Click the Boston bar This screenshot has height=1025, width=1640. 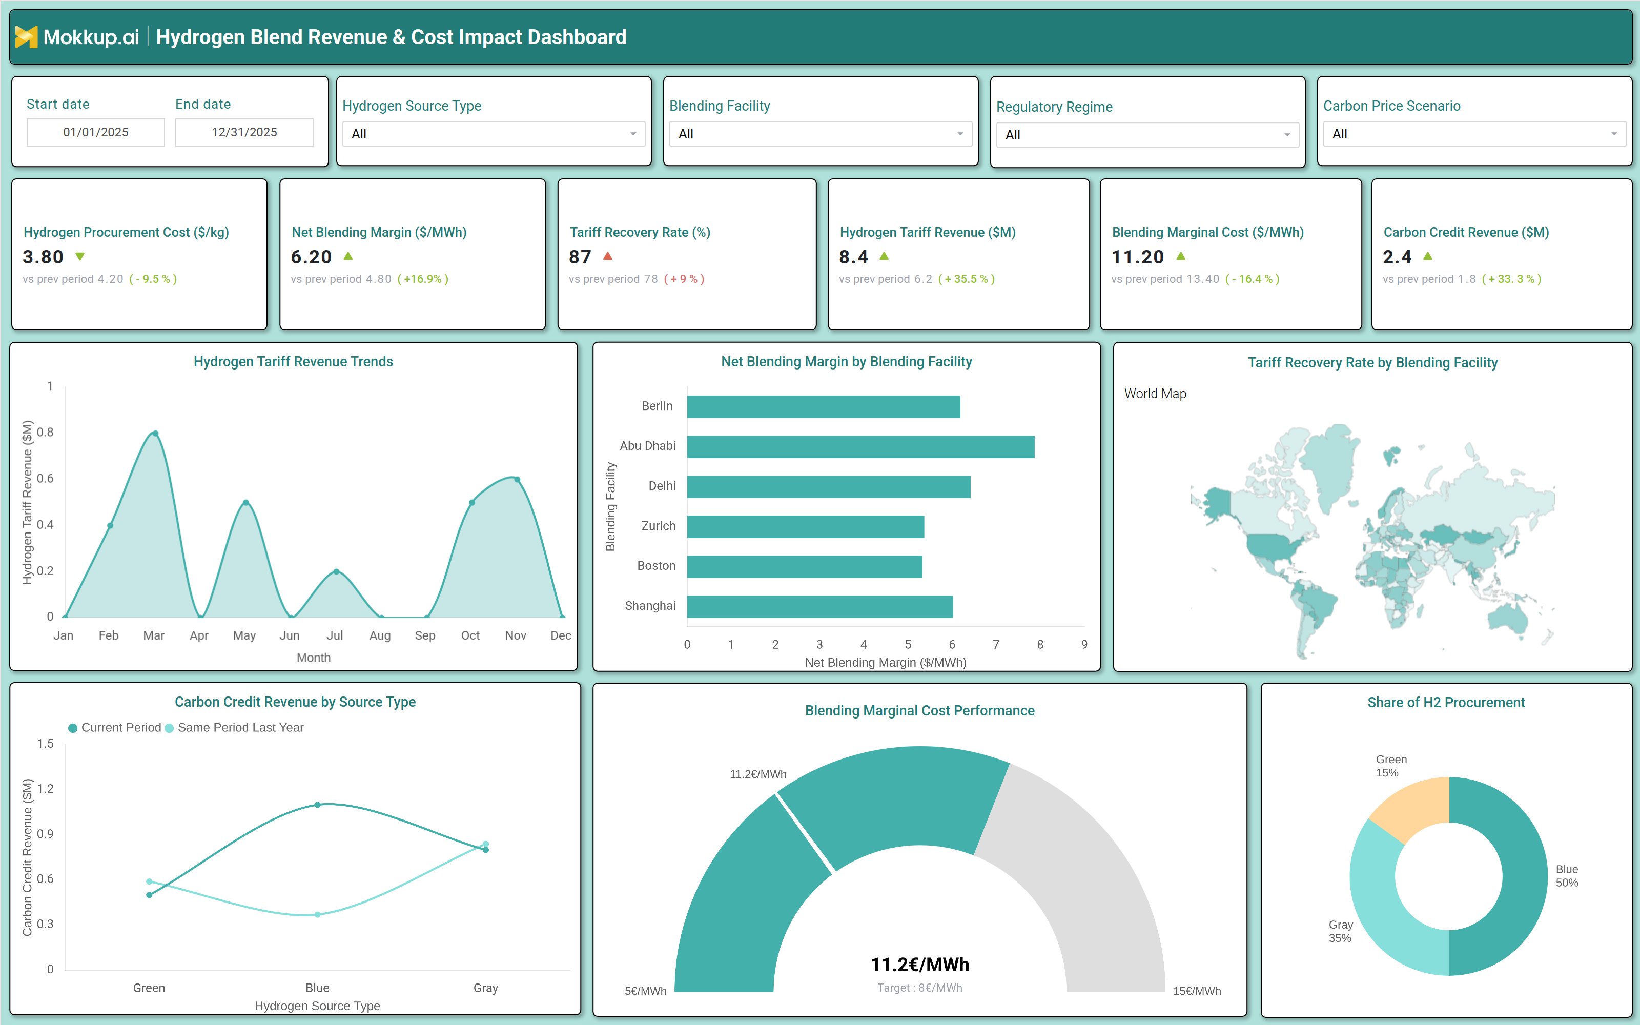point(805,567)
